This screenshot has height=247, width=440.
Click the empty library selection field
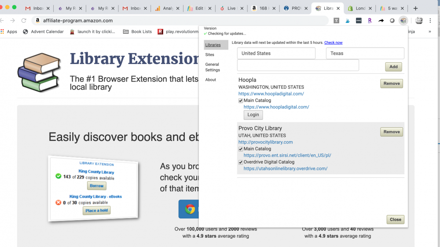click(x=298, y=65)
